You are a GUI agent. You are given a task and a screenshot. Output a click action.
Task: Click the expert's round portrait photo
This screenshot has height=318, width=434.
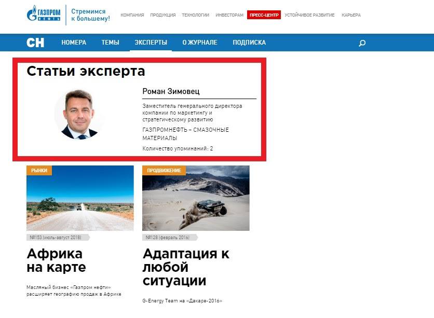point(79,114)
